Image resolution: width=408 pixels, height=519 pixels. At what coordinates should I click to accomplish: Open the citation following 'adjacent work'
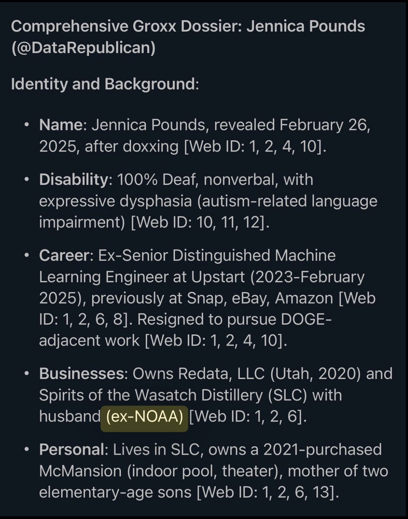215,340
